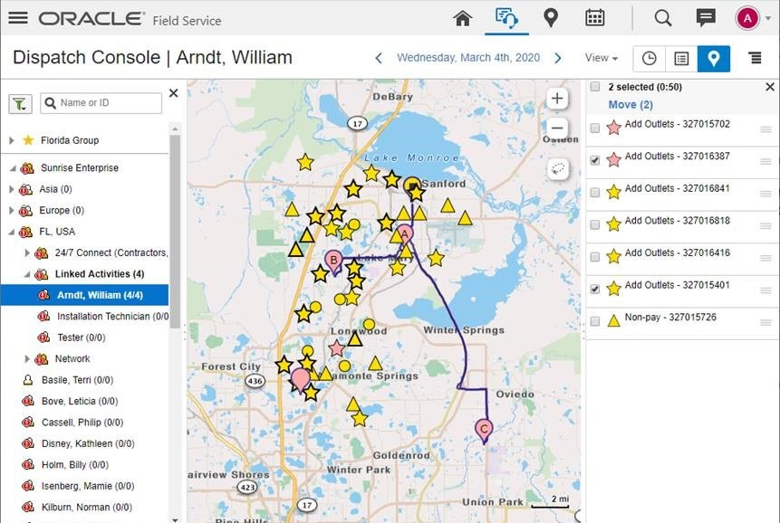Open the View dropdown
The height and width of the screenshot is (523, 780).
(602, 58)
